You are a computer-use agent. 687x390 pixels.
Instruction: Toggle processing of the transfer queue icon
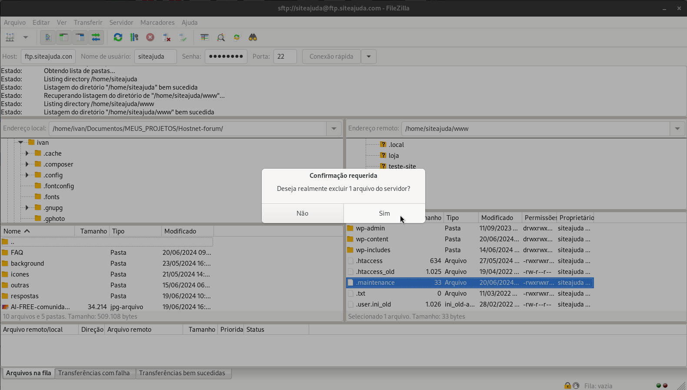134,37
